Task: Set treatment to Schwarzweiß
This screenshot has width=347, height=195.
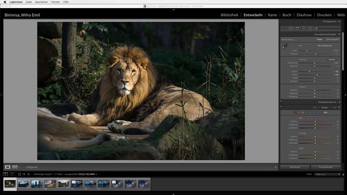Action: coord(332,40)
